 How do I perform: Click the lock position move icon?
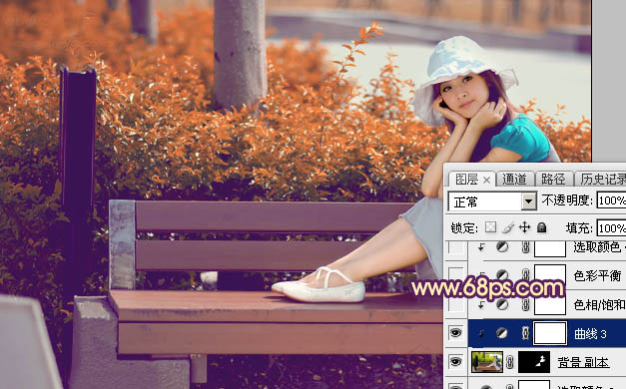point(524,227)
